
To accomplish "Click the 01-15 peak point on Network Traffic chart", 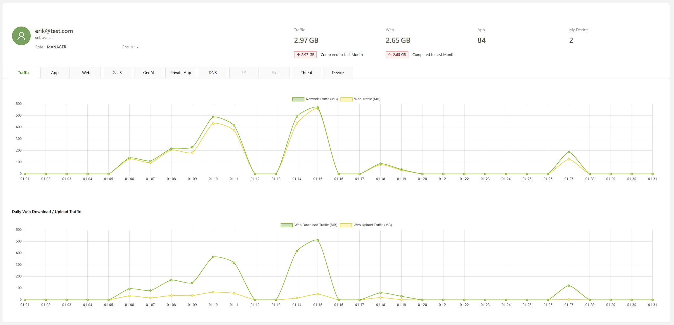I will click(x=318, y=108).
